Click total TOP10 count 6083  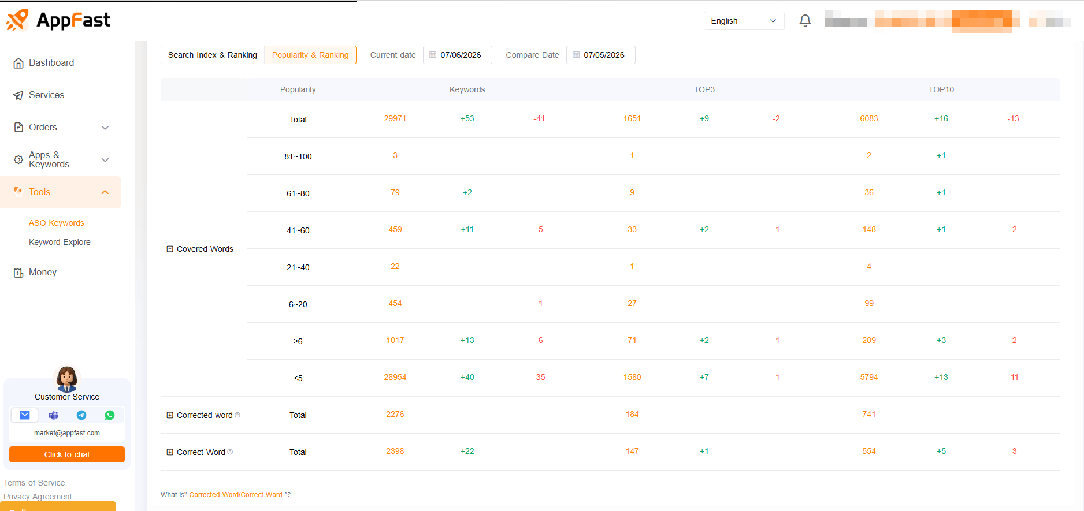[x=869, y=118]
